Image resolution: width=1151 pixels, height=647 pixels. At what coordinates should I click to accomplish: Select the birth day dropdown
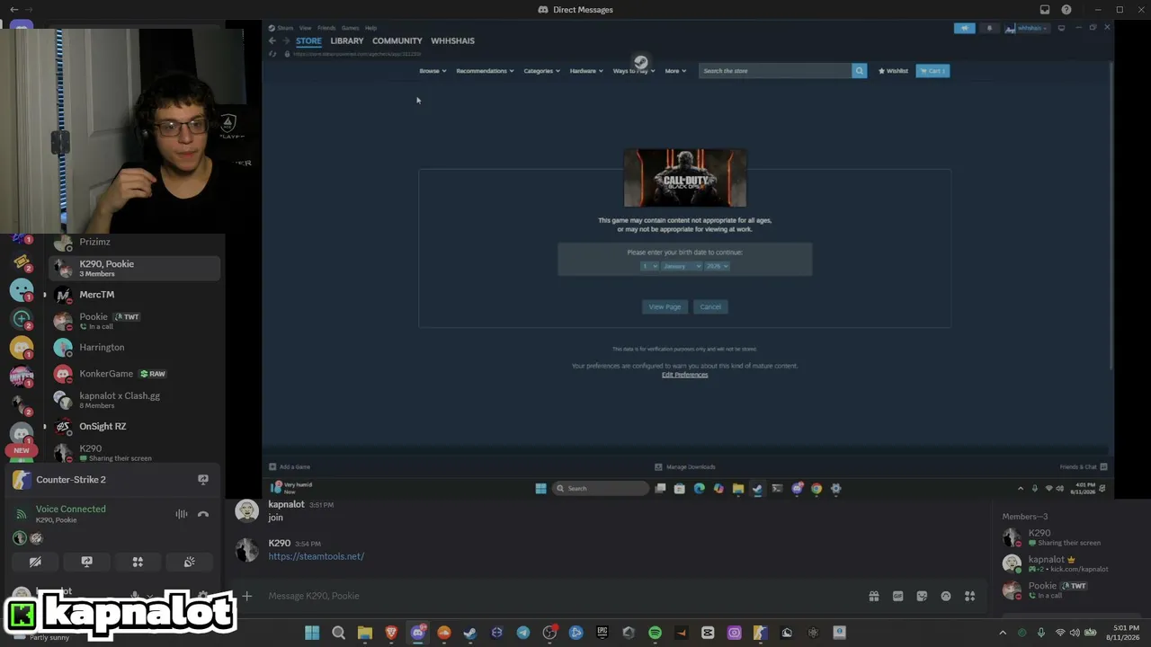[649, 266]
